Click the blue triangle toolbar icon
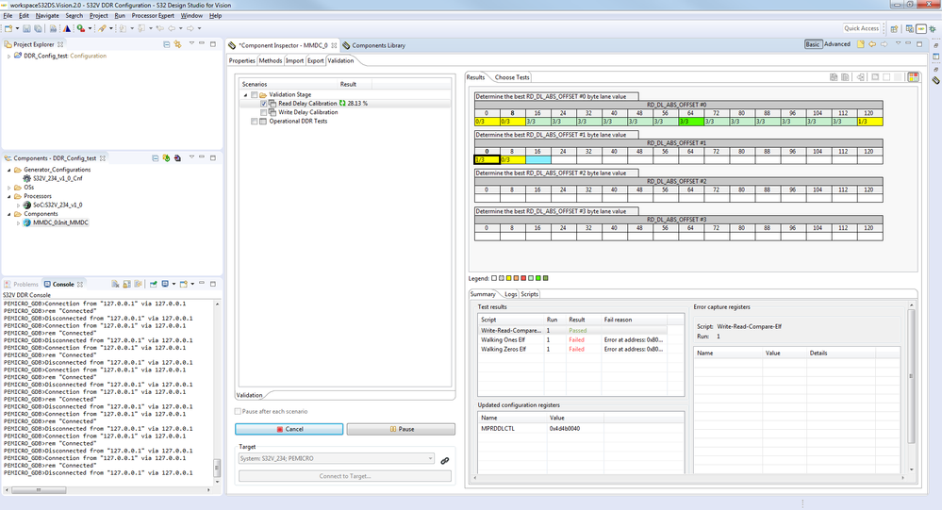Viewport: 942px width, 510px height. pos(67,28)
